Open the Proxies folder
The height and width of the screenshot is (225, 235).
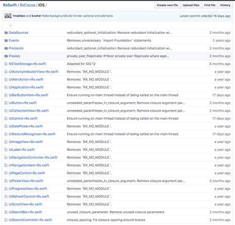tap(14, 56)
